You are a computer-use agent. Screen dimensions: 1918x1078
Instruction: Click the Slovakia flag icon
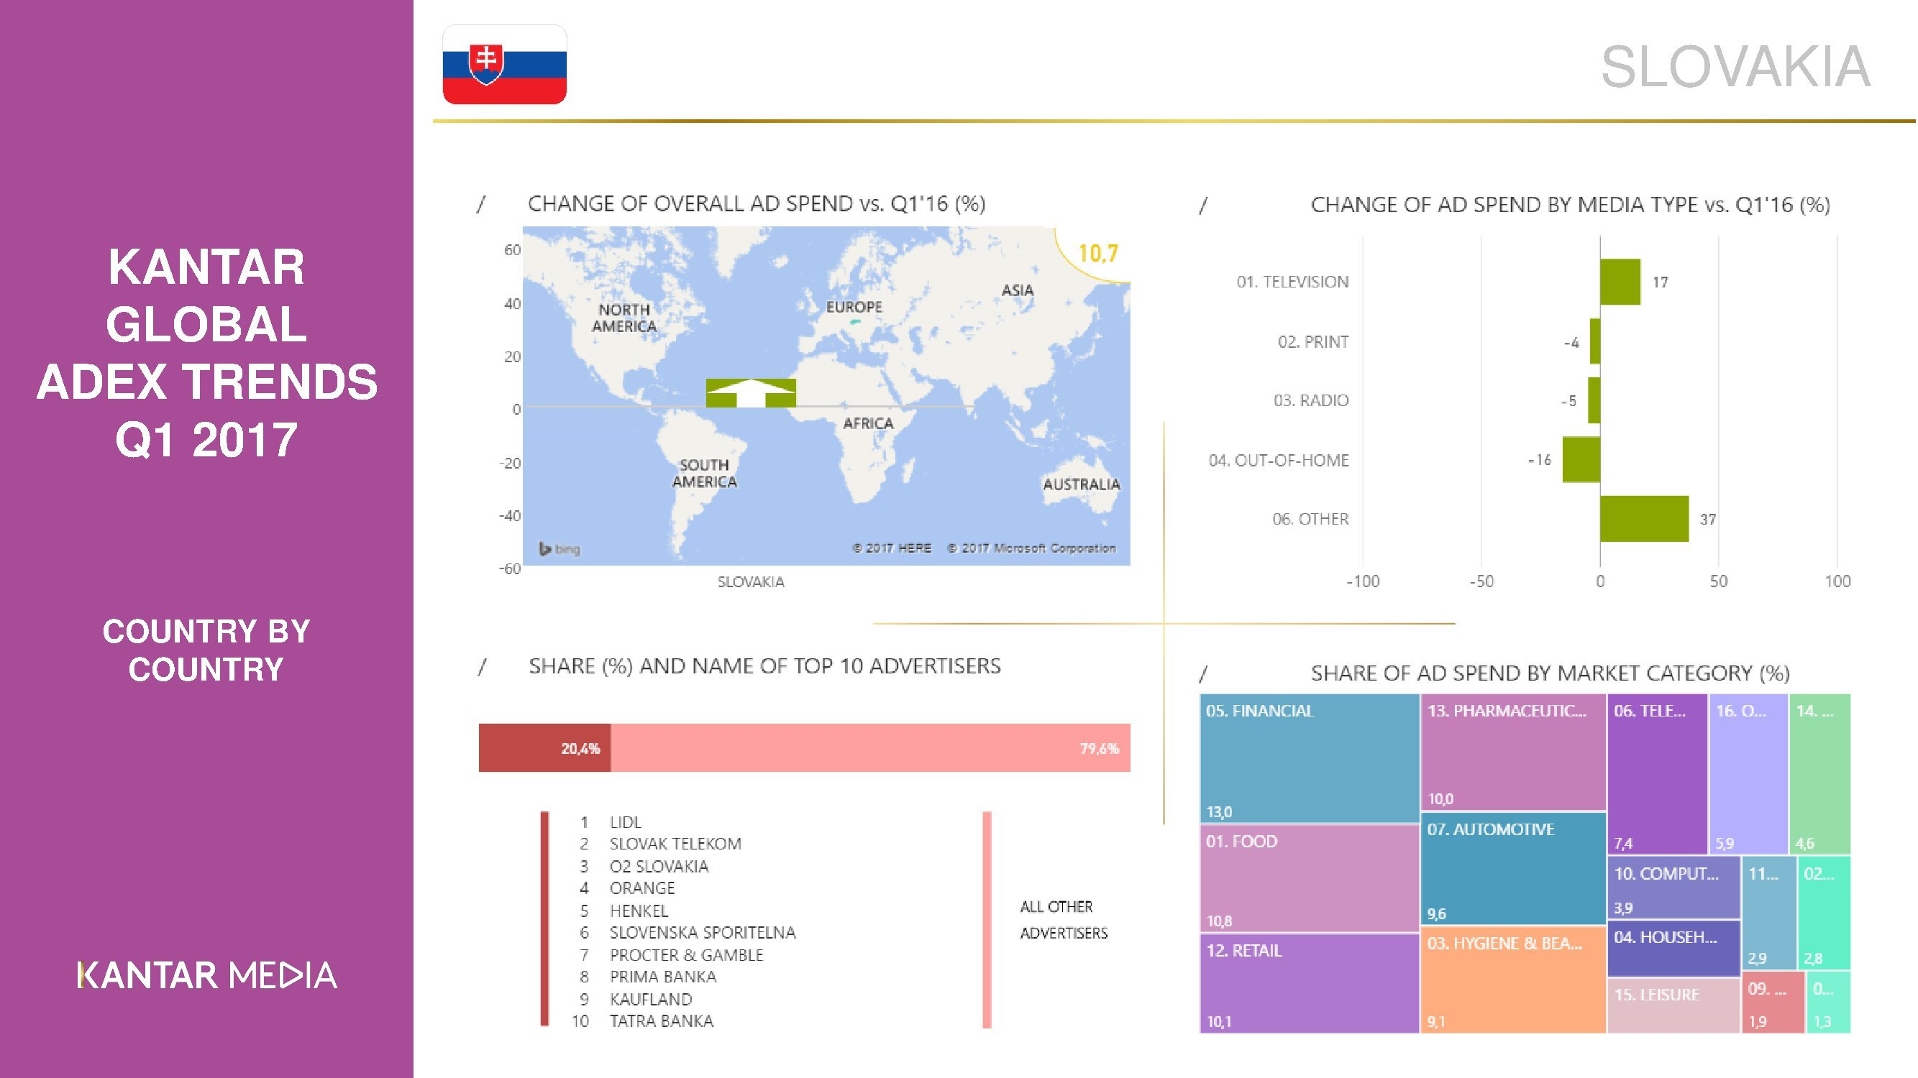click(505, 65)
